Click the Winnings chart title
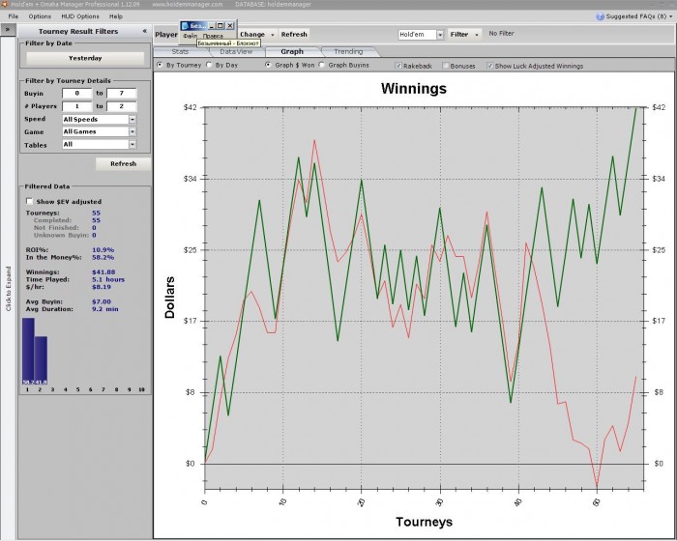Screen dimensions: 677x541 (414, 89)
